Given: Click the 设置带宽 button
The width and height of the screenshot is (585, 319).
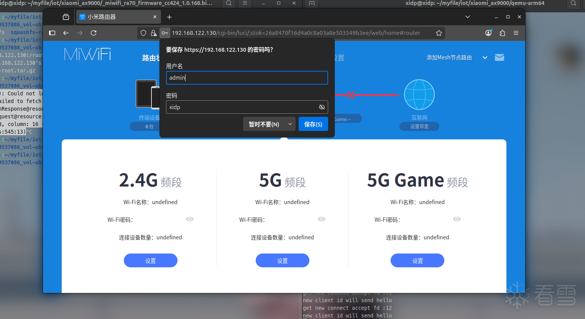Looking at the screenshot, I should point(419,126).
